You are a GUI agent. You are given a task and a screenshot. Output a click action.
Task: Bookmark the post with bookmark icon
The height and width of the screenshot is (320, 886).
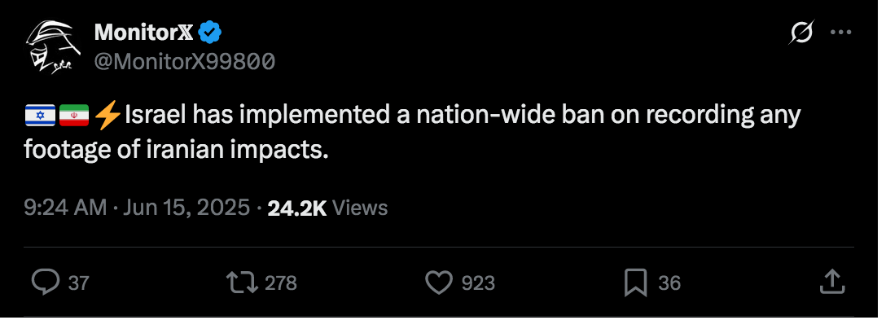[636, 283]
